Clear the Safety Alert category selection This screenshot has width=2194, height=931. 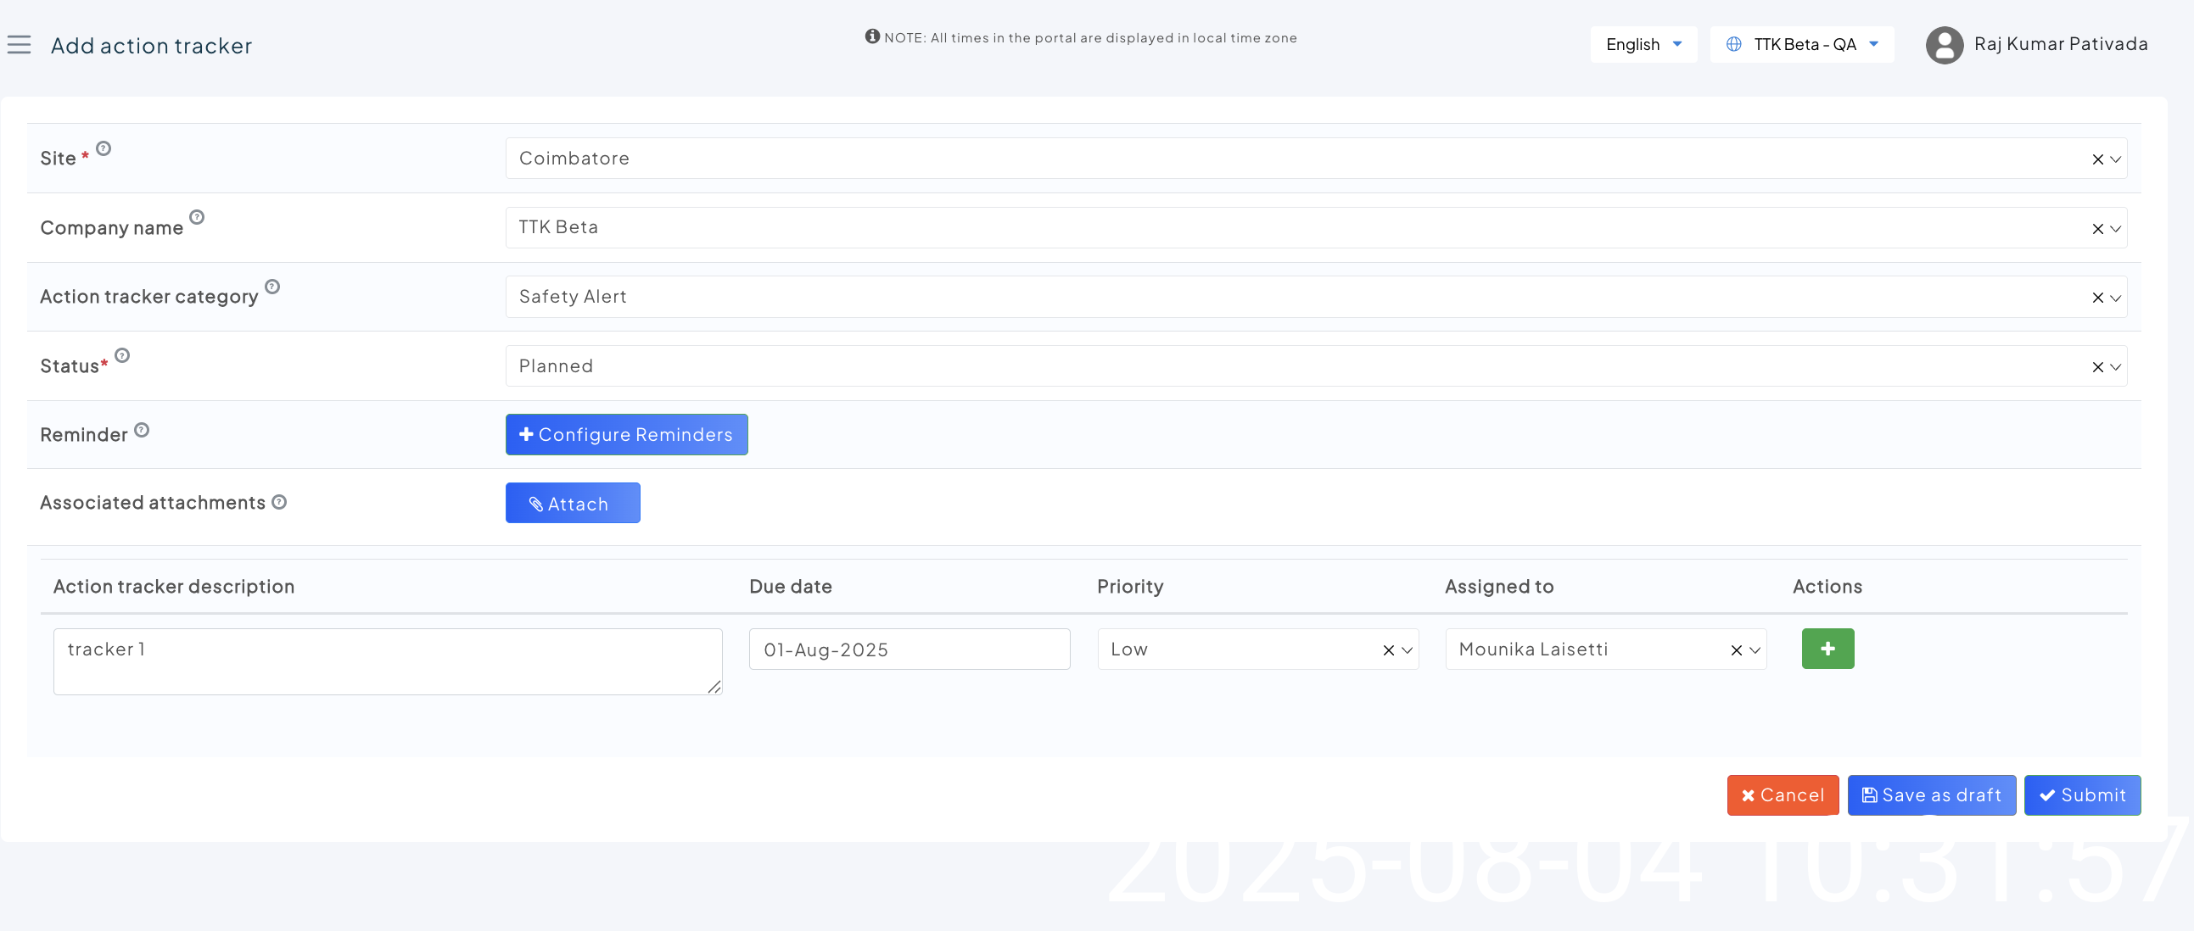[2097, 298]
